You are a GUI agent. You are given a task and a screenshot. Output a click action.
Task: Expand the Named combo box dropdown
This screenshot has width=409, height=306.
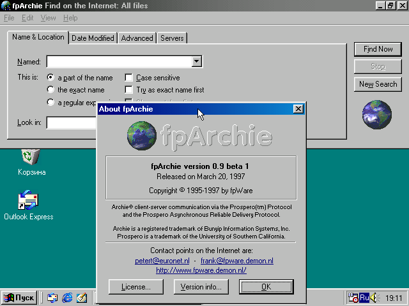click(196, 61)
